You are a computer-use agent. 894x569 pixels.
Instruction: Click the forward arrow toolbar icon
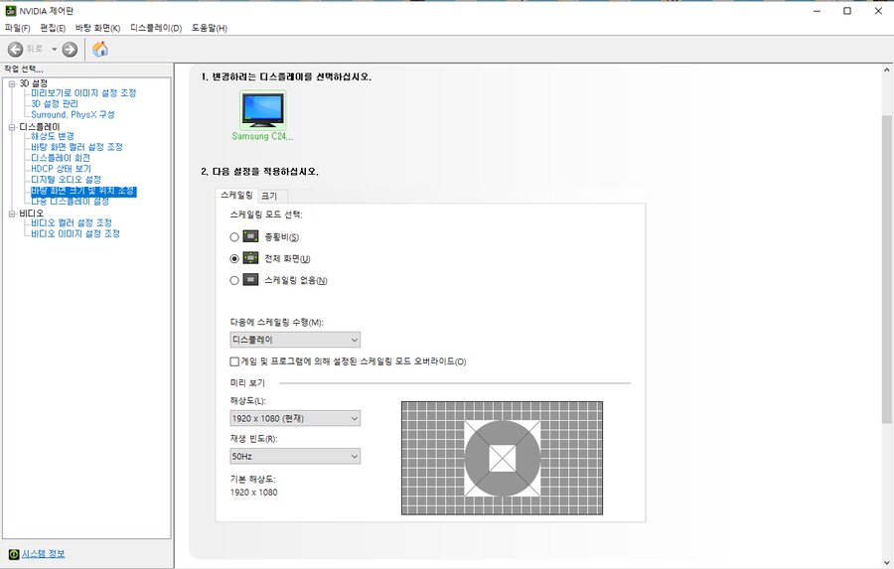click(x=70, y=49)
